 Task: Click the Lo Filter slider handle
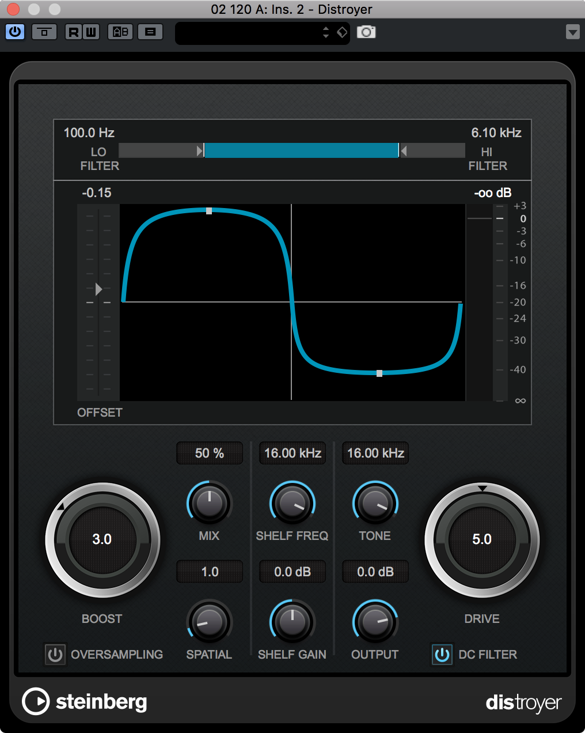pyautogui.click(x=200, y=151)
